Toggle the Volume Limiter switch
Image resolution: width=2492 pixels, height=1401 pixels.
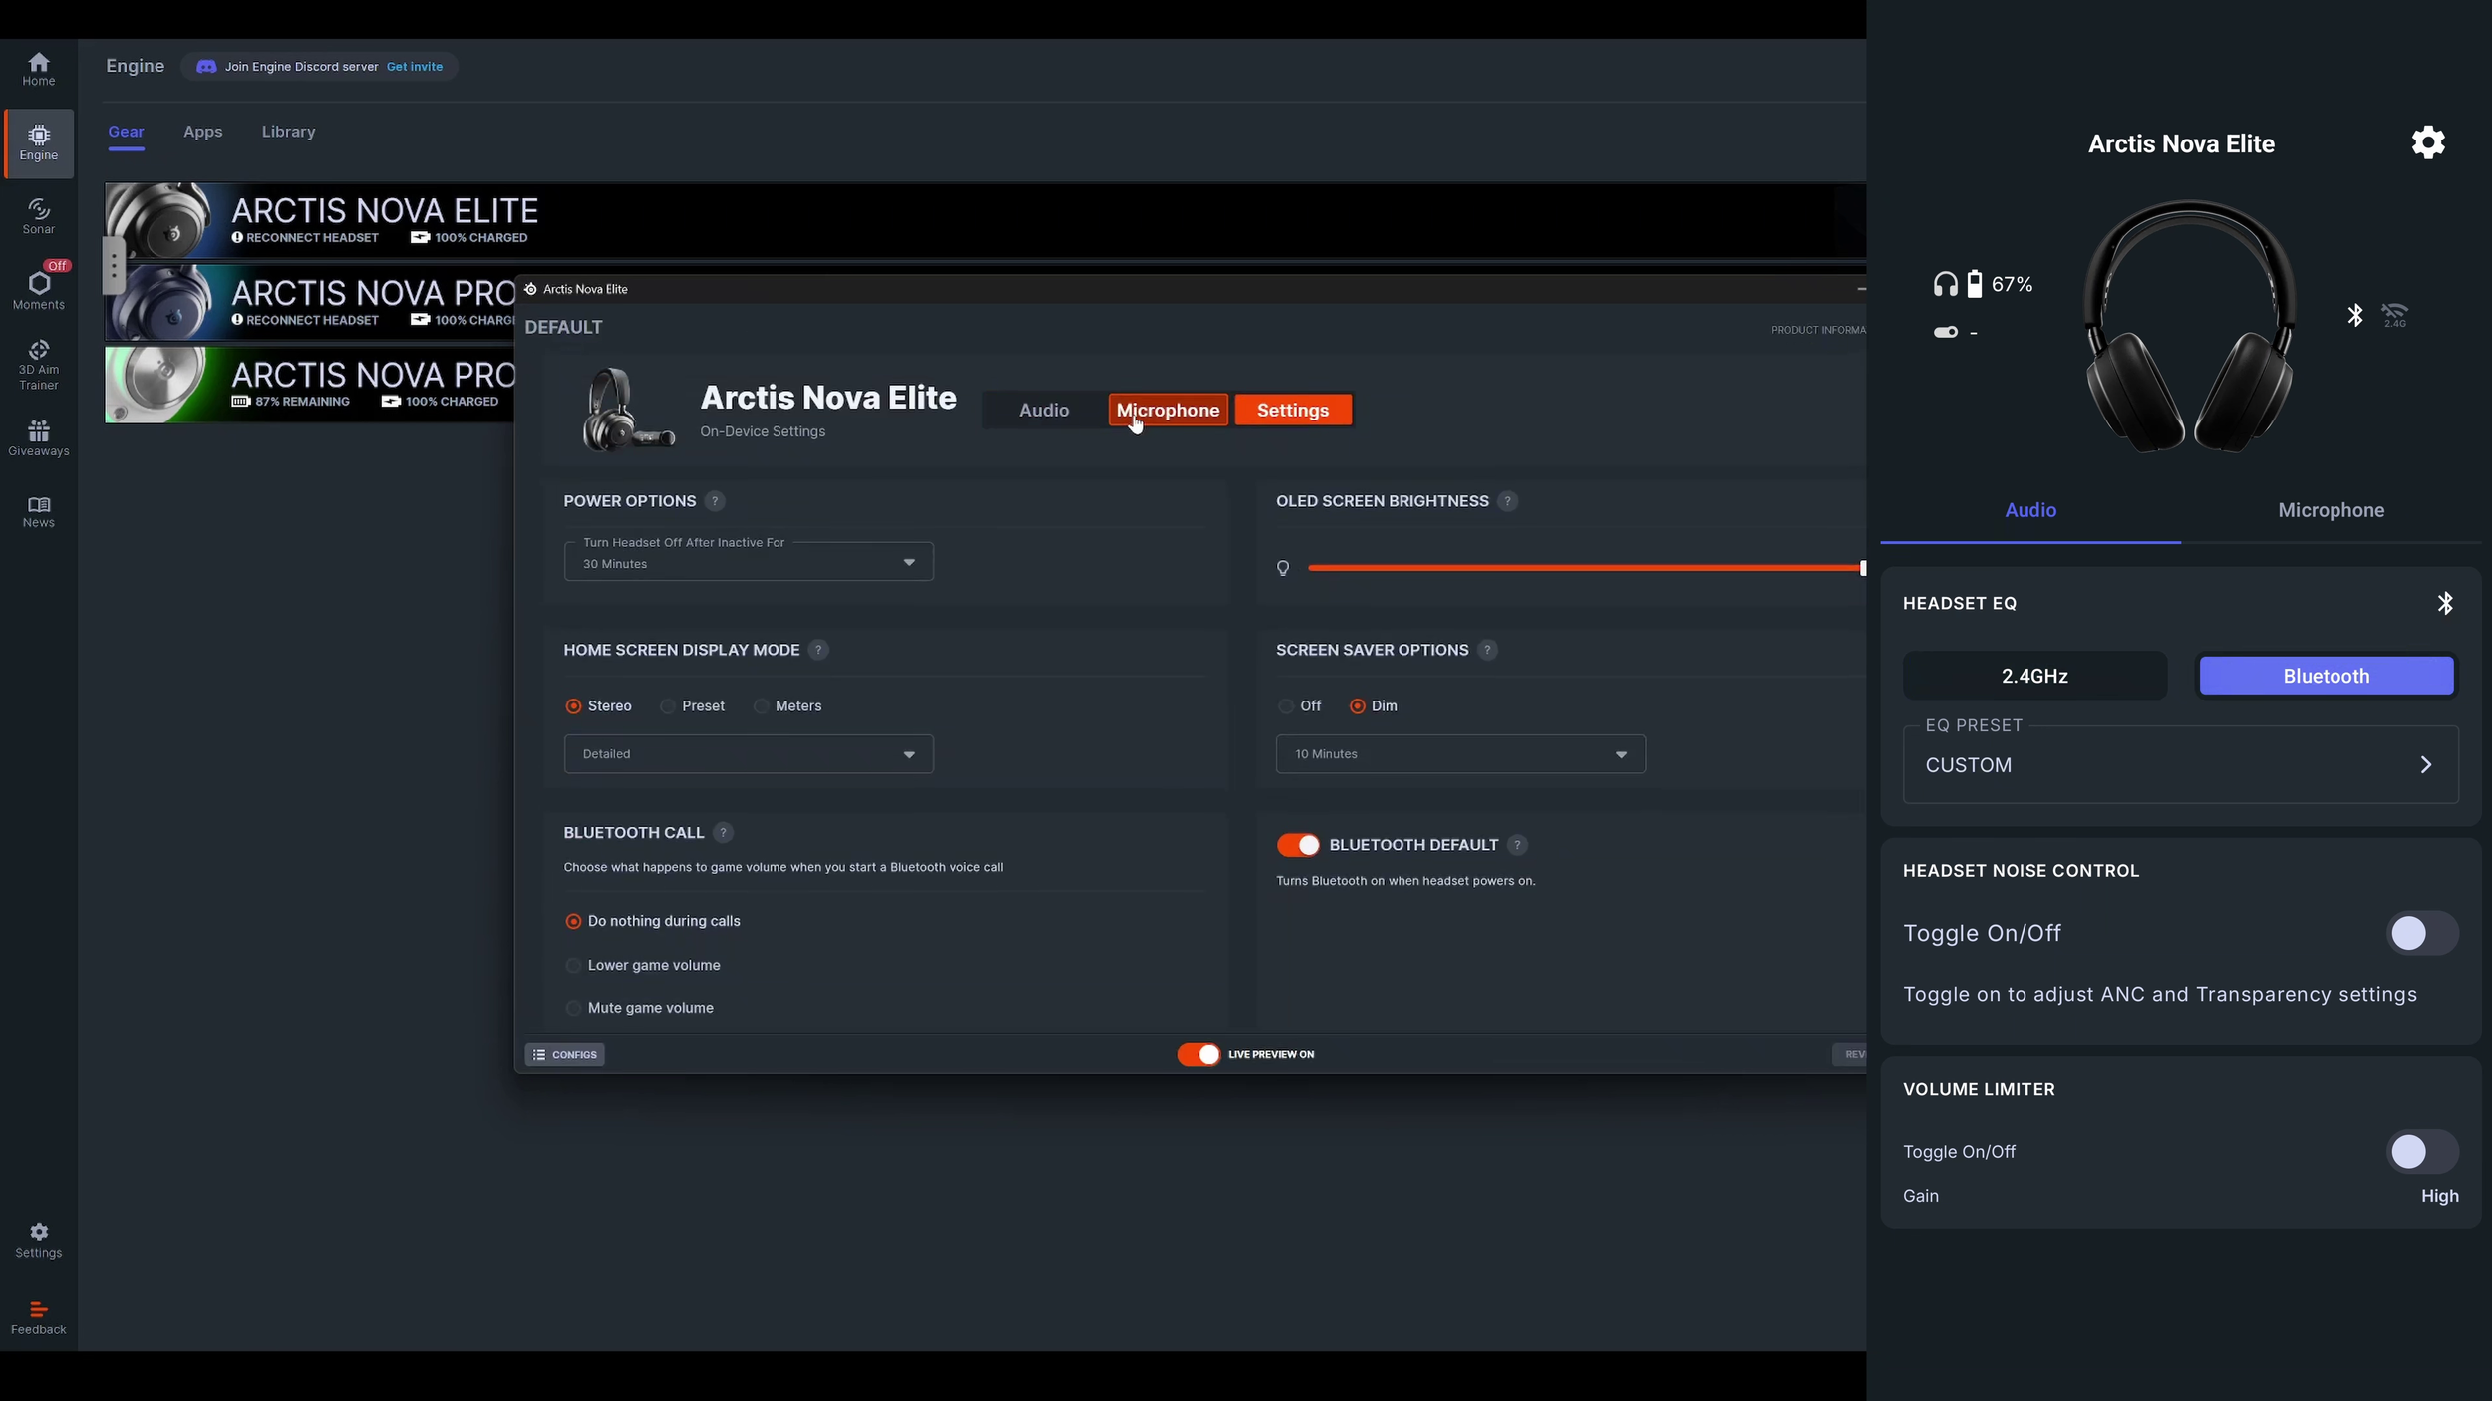[x=2422, y=1151]
